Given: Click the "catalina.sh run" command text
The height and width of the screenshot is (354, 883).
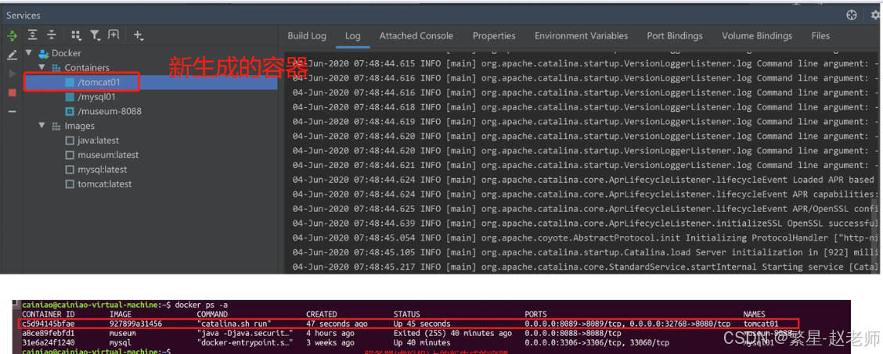Looking at the screenshot, I should [x=234, y=324].
